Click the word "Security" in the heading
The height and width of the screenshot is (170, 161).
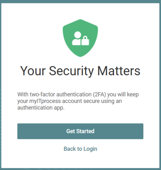coord(72,71)
